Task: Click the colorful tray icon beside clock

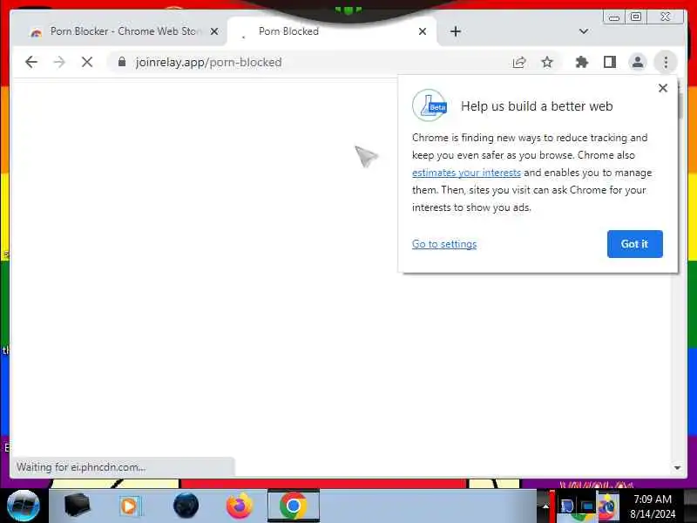Action: tap(608, 506)
